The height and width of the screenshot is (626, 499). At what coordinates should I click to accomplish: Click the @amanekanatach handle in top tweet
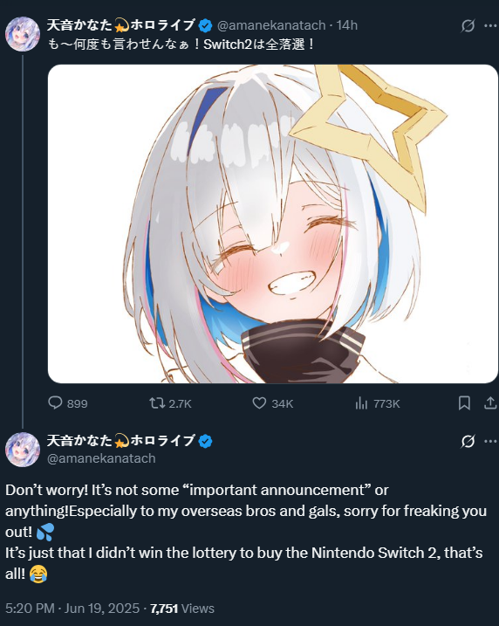click(x=271, y=25)
